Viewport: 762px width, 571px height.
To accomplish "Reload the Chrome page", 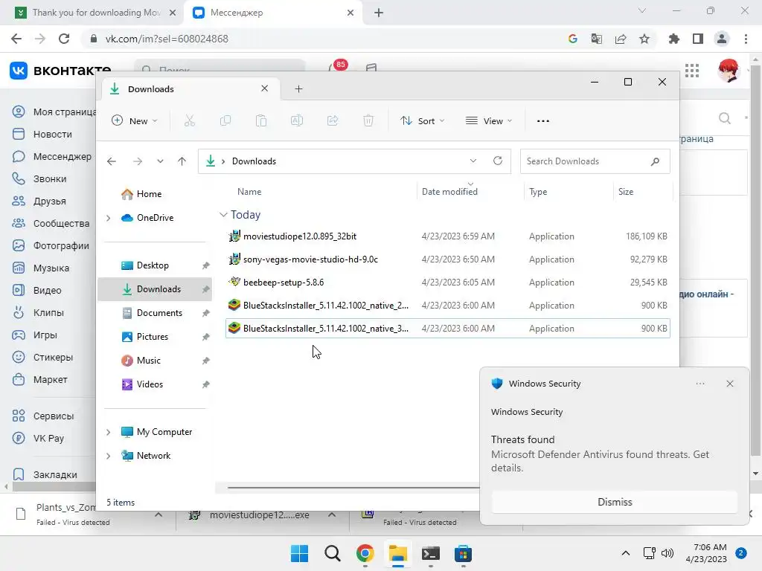I will click(64, 39).
